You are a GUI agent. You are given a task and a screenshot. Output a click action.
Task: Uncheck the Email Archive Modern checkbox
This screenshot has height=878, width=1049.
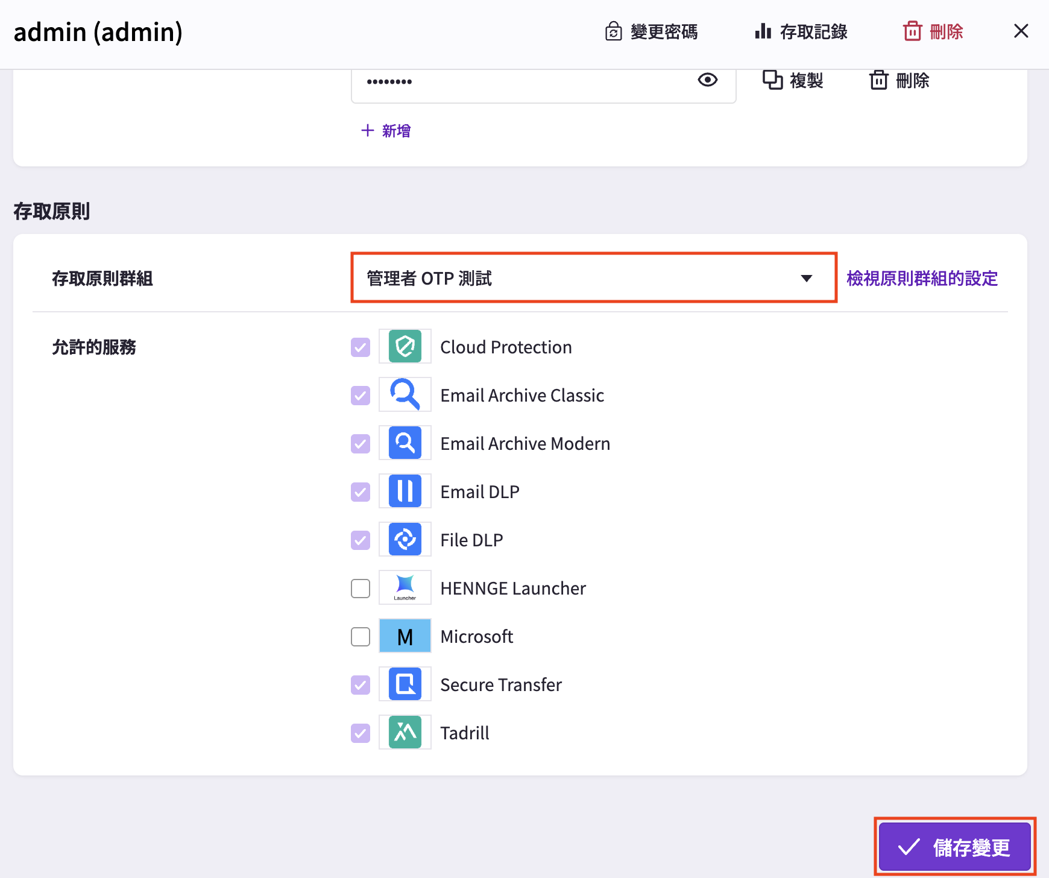click(x=361, y=444)
